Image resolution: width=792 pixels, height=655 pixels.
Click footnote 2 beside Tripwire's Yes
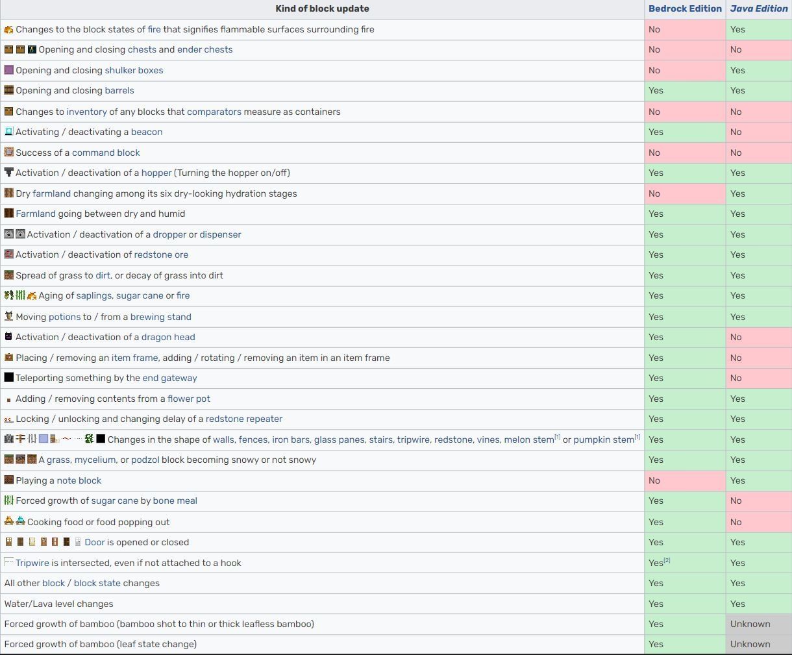point(667,560)
